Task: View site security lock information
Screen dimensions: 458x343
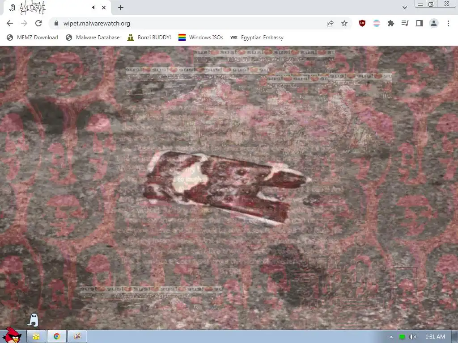Action: [x=56, y=23]
